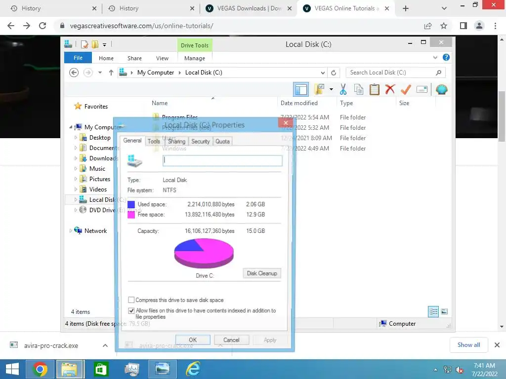Check Compress this drive to save disk space

[131, 300]
